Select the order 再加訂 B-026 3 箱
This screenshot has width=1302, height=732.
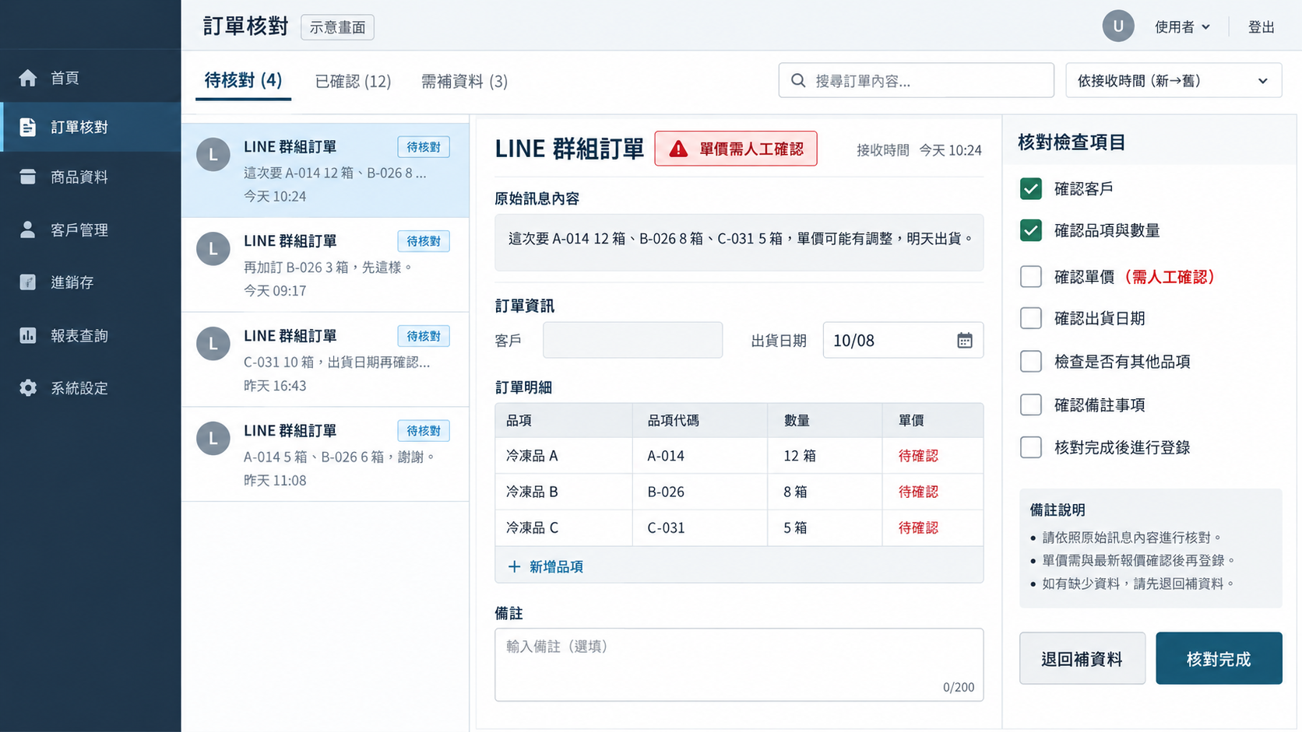(325, 265)
